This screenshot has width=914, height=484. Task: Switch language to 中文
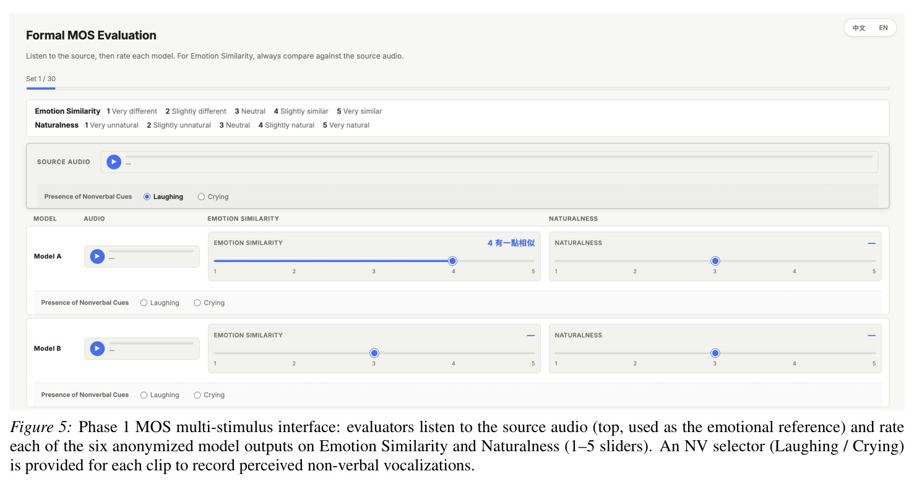(859, 28)
